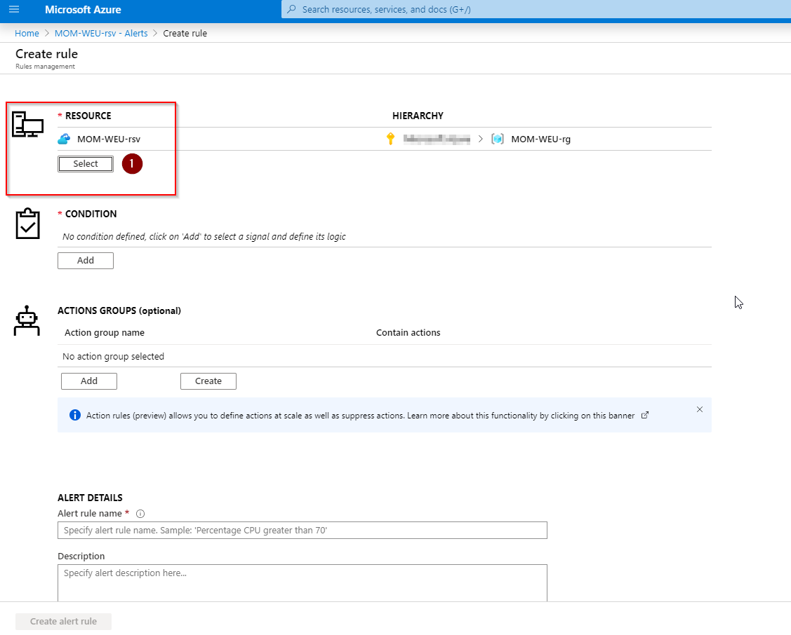
Task: Add an action group
Action: click(88, 381)
